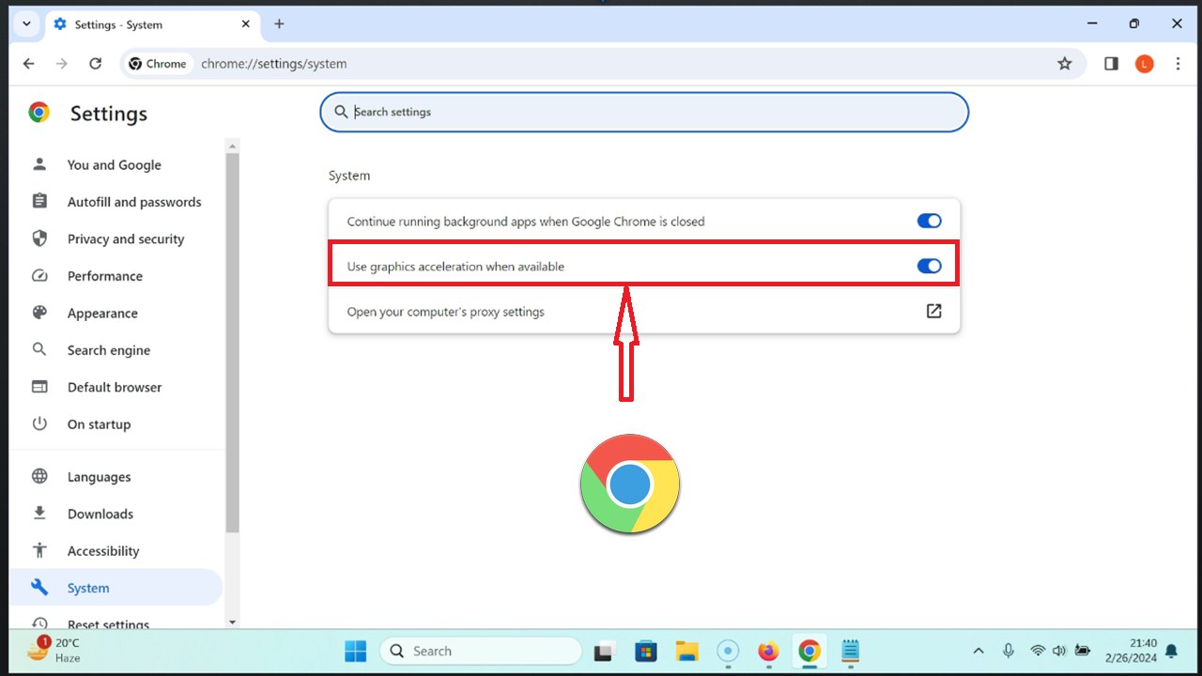Open the notifications bell icon
This screenshot has height=676, width=1202.
[x=1171, y=651]
